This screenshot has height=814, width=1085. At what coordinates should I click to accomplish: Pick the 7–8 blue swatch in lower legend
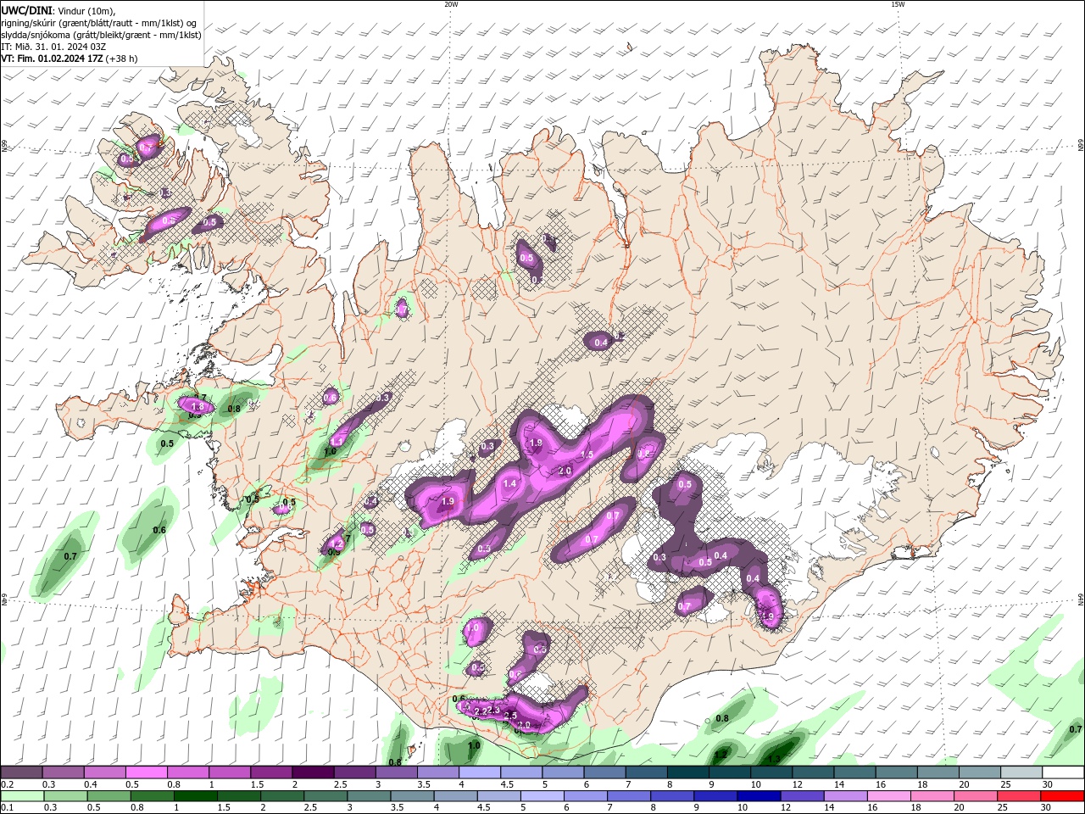[x=629, y=796]
